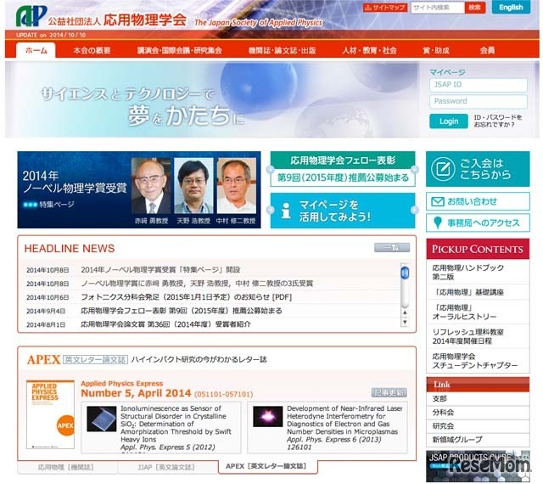Open the 機関誌・論文誌・出版 menu
Image resolution: width=543 pixels, height=484 pixels.
pyautogui.click(x=283, y=50)
